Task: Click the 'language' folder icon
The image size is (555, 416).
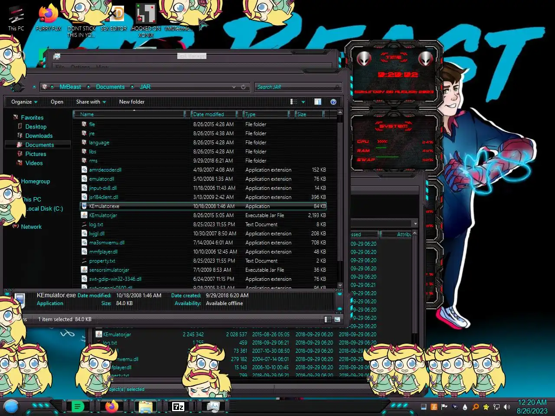Action: 85,143
